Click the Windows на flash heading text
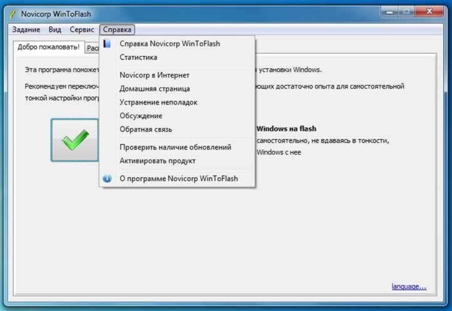This screenshot has width=452, height=311. [x=286, y=129]
